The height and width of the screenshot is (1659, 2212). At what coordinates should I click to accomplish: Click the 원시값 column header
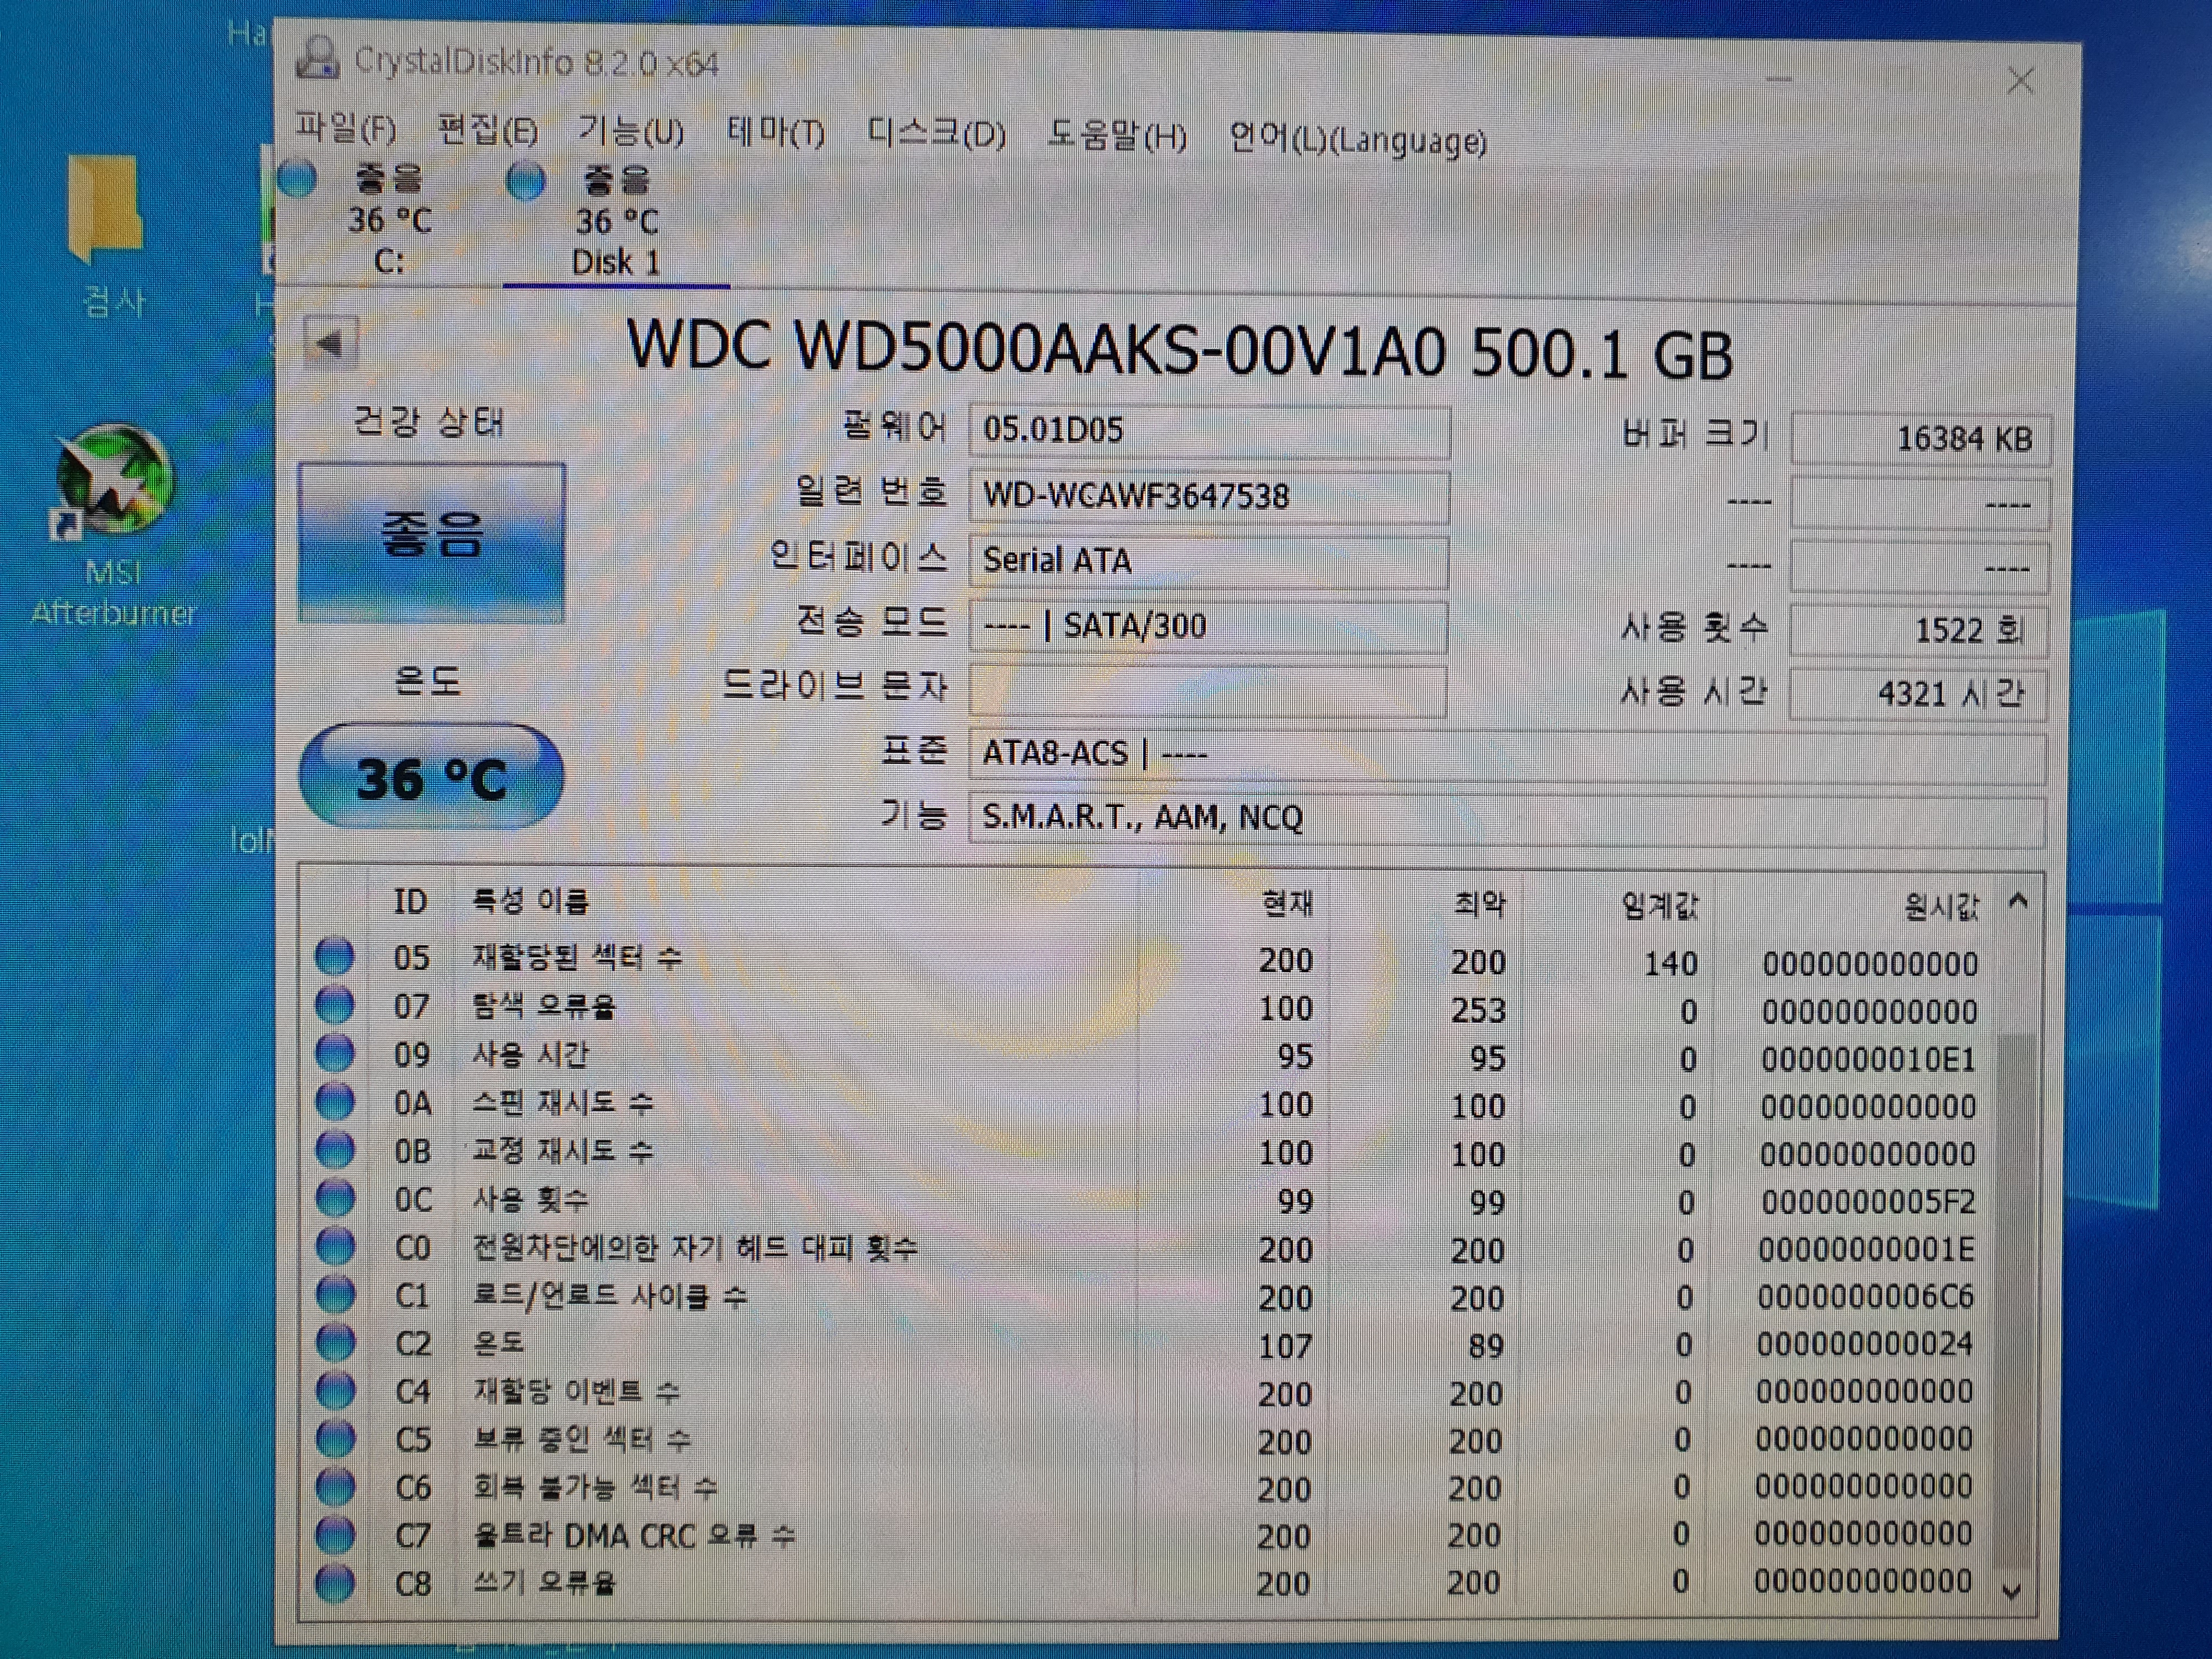click(x=1940, y=907)
